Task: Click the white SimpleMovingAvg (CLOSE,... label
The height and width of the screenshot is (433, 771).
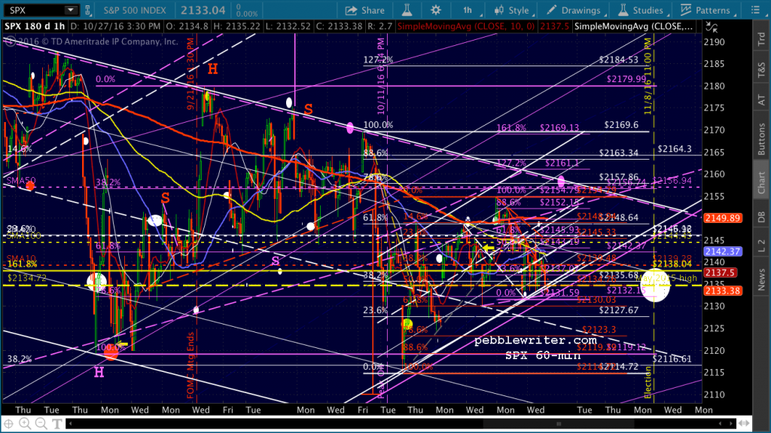Action: pyautogui.click(x=633, y=26)
